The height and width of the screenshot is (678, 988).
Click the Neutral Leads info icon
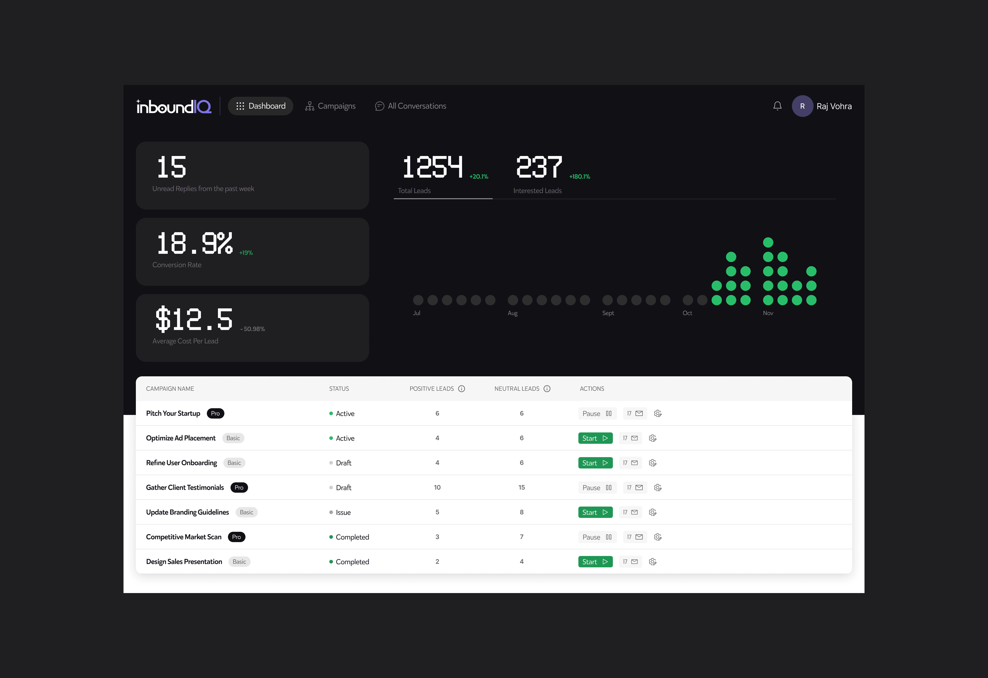tap(547, 389)
